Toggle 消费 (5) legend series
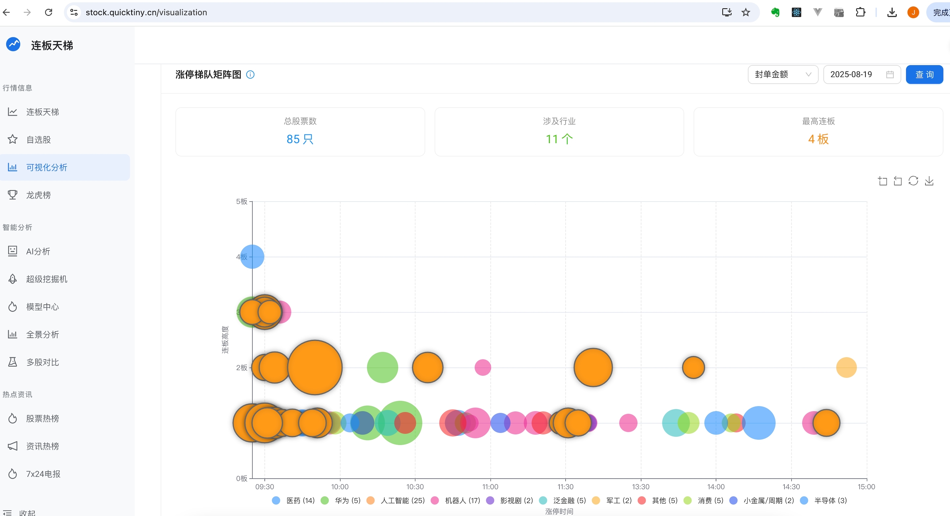The height and width of the screenshot is (516, 950). [703, 500]
